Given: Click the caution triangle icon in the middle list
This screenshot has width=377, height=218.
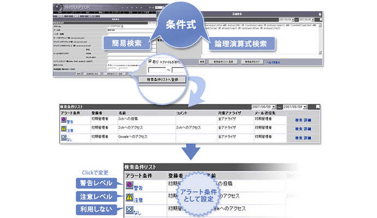Looking at the screenshot, I should (x=64, y=129).
